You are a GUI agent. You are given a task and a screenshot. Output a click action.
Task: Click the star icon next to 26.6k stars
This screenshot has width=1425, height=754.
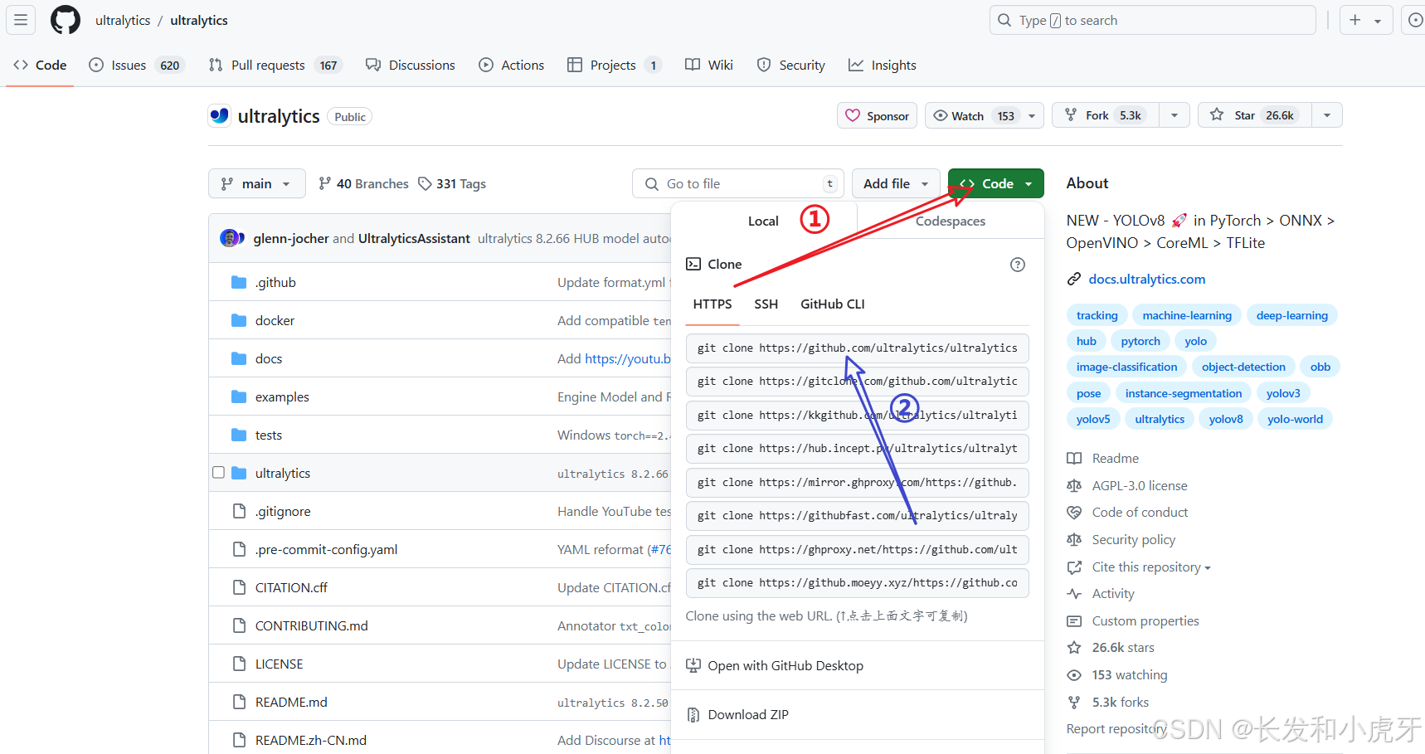tap(1074, 648)
